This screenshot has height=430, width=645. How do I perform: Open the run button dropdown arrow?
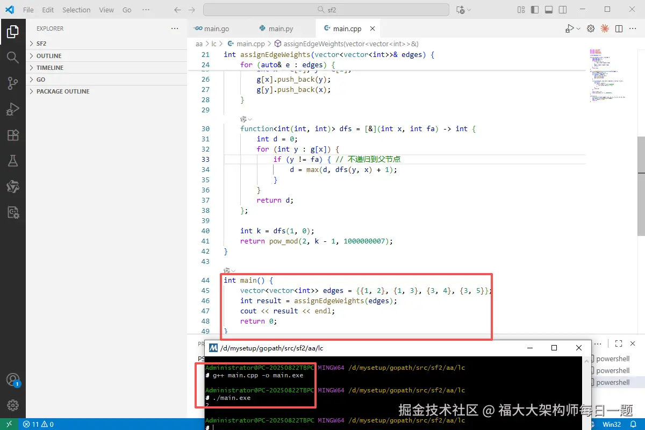pos(578,28)
